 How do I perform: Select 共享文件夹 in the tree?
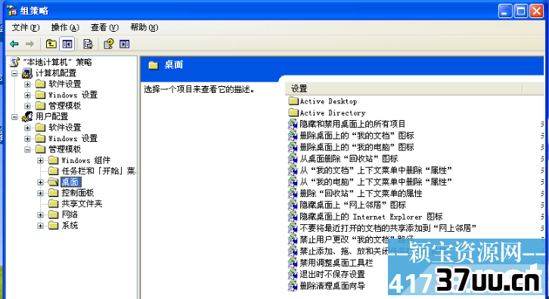[82, 204]
